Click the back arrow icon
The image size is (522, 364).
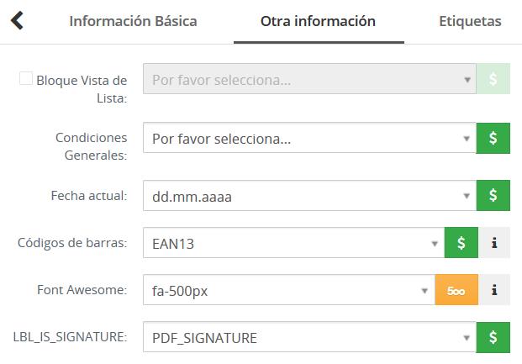click(16, 21)
